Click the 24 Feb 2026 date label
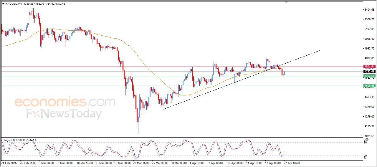This screenshot has width=377, height=167. coord(9,163)
